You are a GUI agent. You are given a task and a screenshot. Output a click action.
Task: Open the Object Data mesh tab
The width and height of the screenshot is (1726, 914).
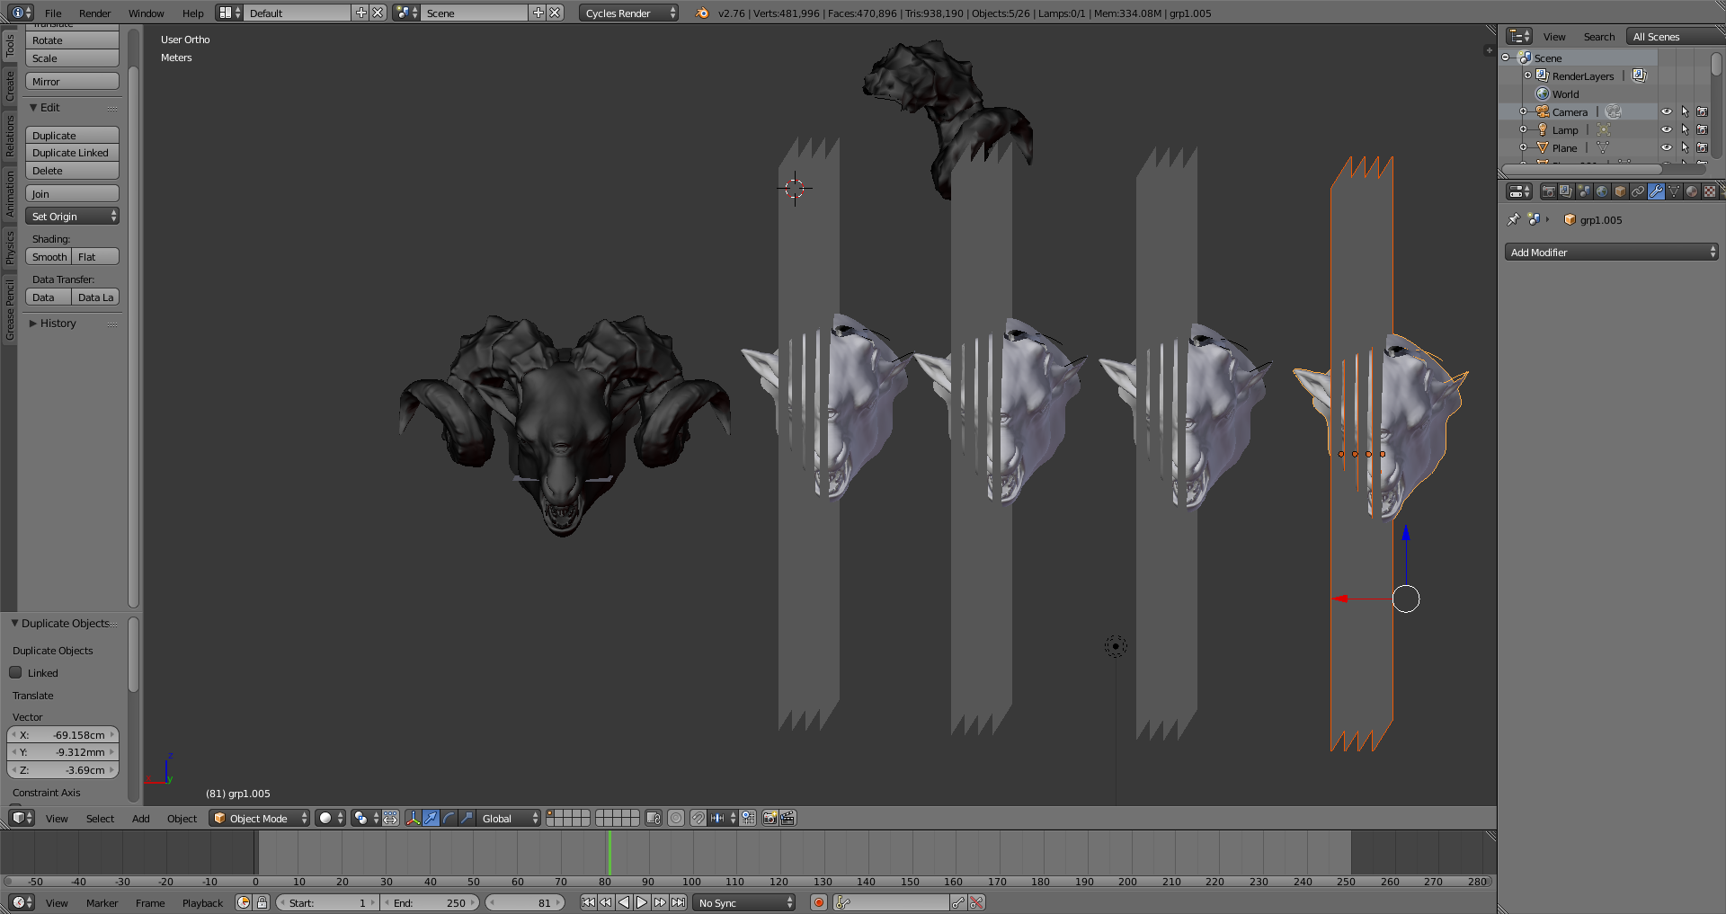pos(1674,191)
